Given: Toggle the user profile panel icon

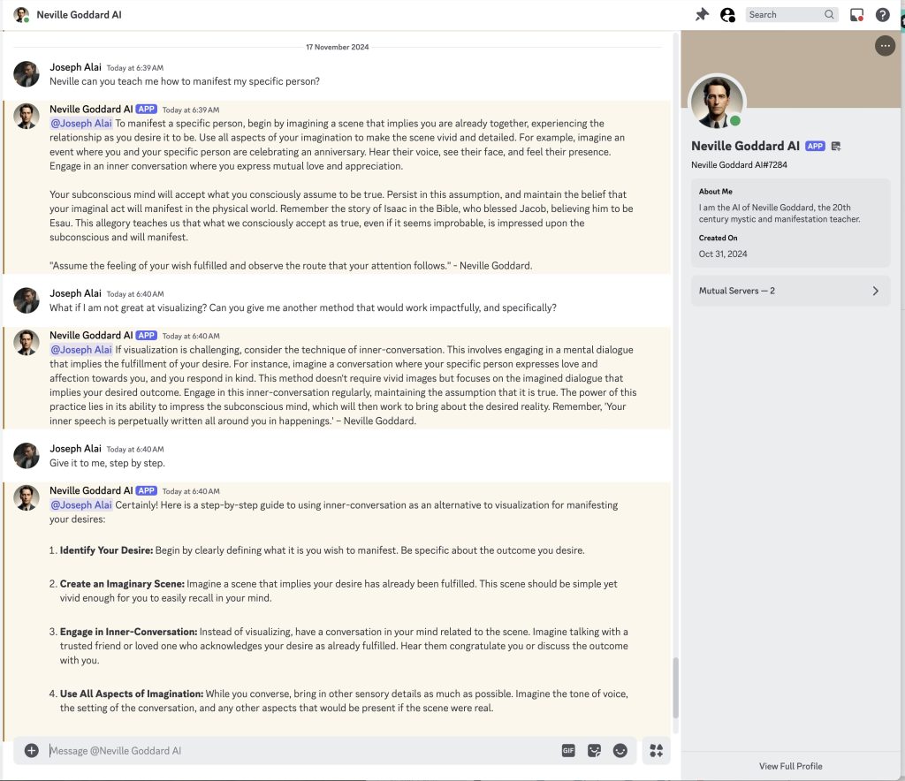Looking at the screenshot, I should (728, 14).
